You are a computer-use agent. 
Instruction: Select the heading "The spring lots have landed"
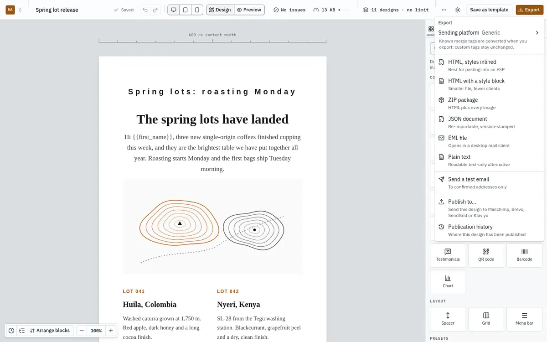point(212,119)
